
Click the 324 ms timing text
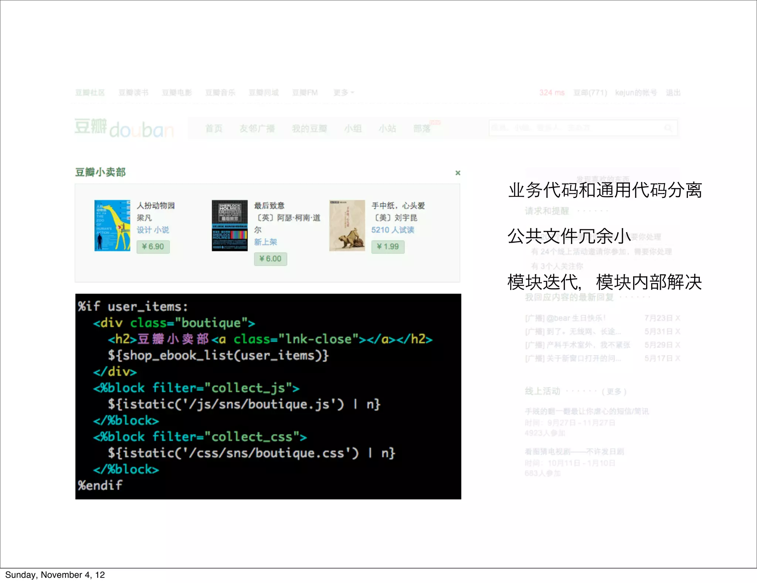(x=552, y=92)
